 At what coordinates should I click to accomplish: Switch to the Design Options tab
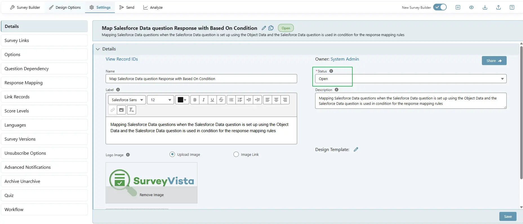click(65, 7)
